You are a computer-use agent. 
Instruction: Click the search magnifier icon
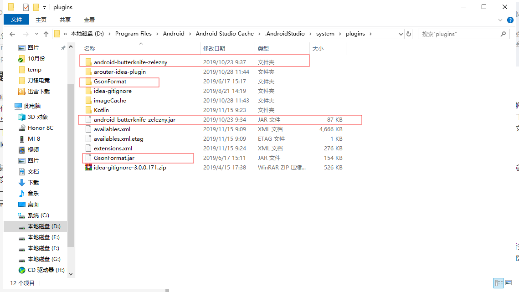point(504,34)
